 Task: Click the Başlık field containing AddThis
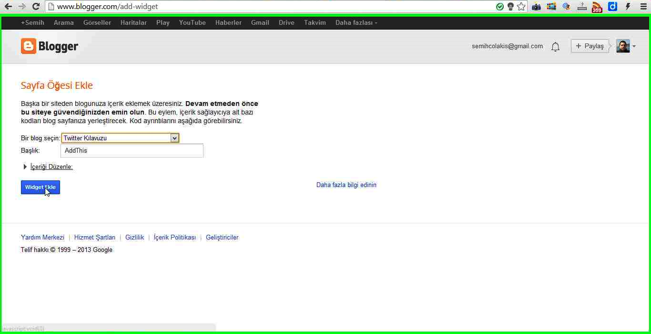tap(132, 150)
